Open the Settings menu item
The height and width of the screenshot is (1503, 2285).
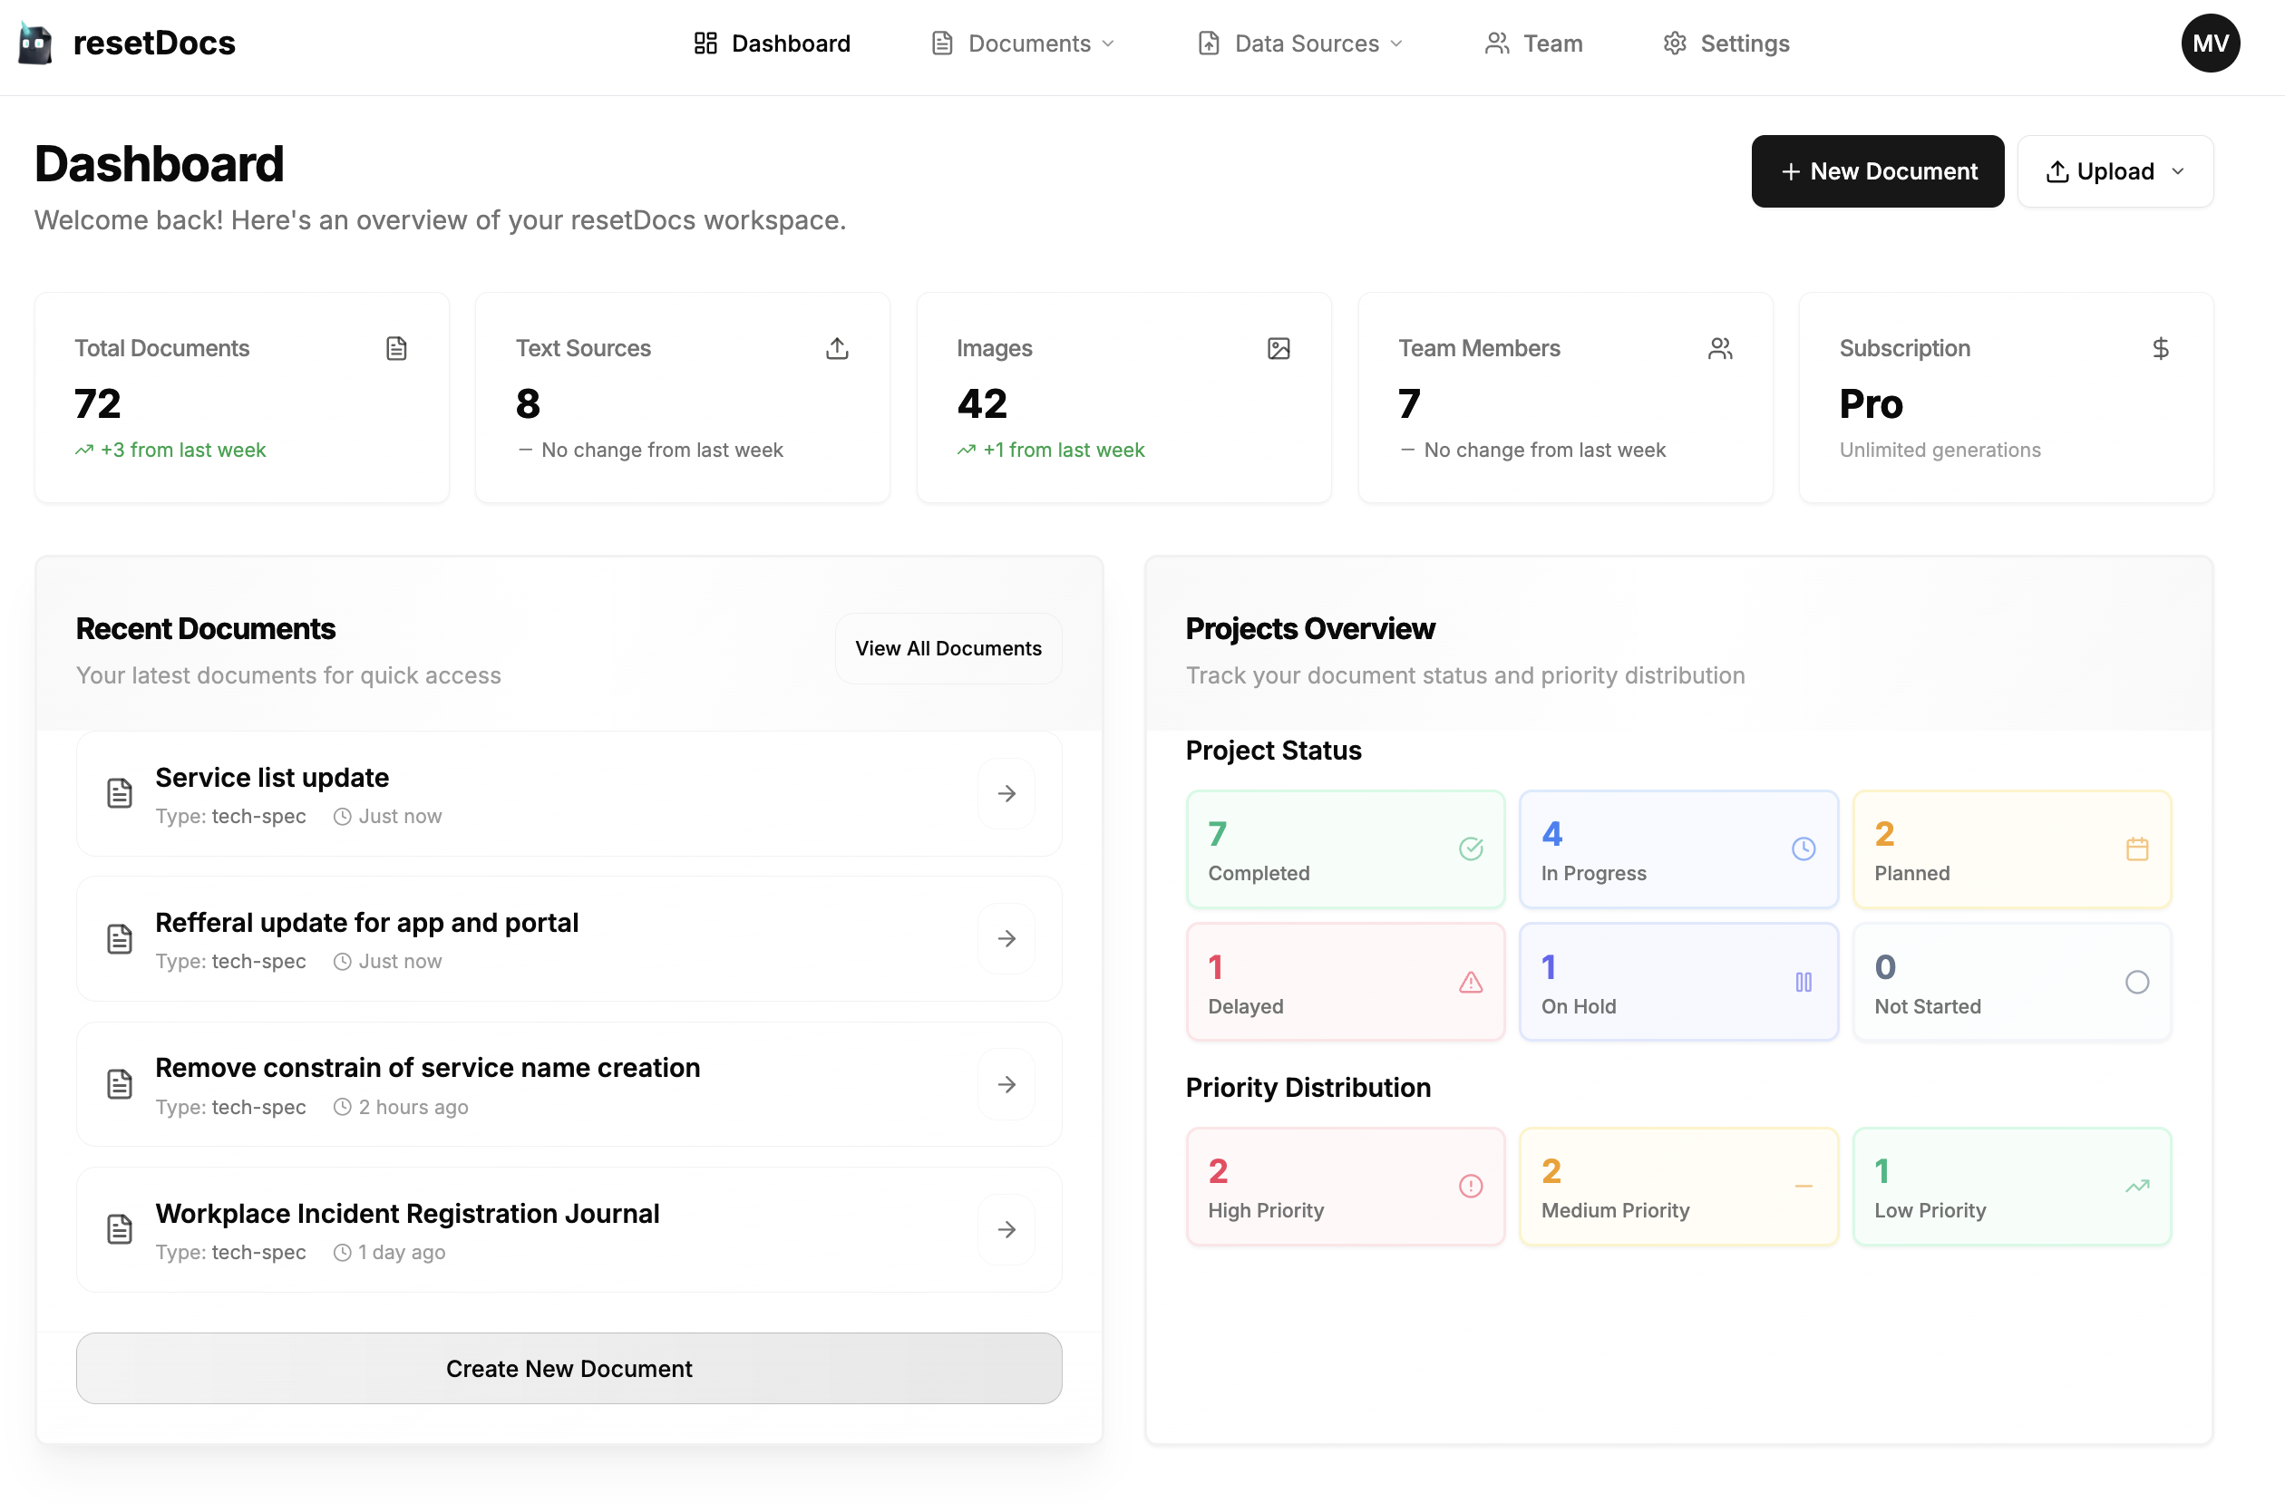click(1726, 44)
